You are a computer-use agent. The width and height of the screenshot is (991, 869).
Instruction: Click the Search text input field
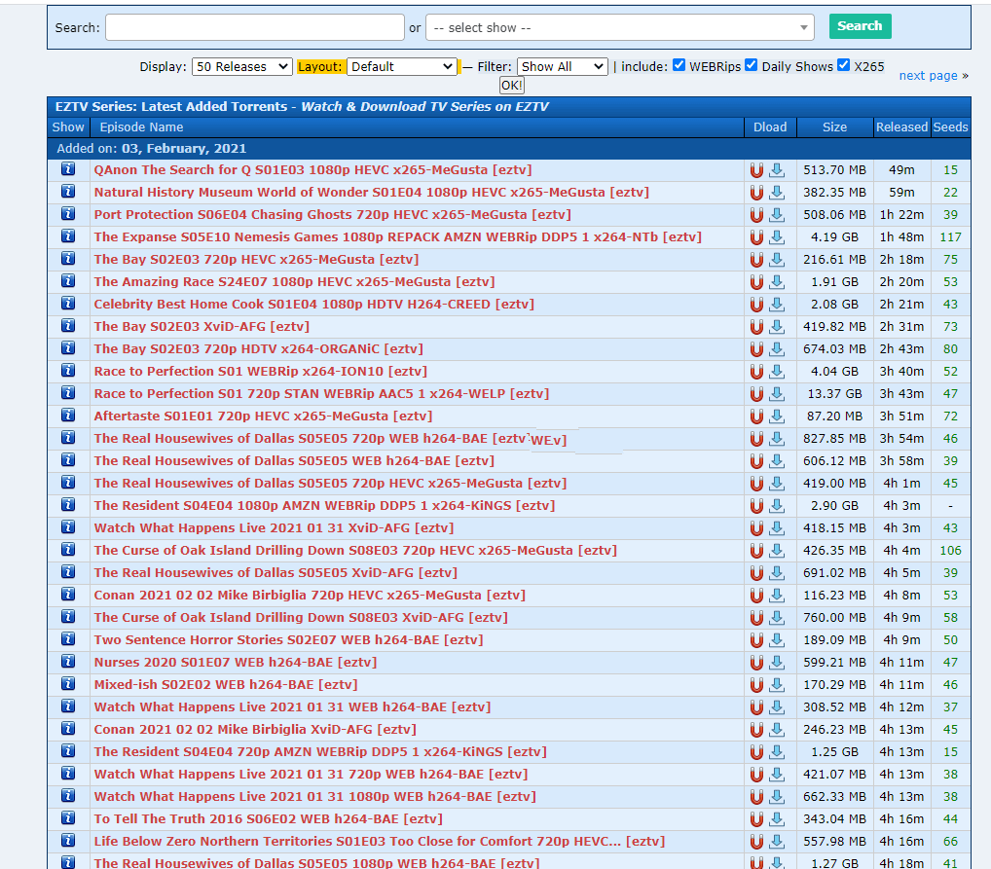point(255,28)
